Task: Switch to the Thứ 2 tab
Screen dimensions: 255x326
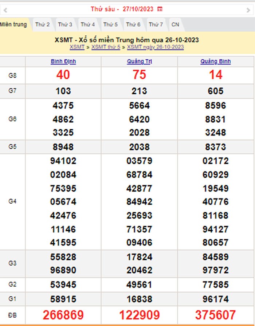Action: click(x=42, y=24)
